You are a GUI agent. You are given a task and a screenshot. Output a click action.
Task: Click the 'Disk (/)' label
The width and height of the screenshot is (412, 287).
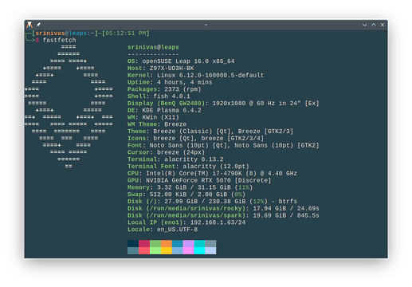(142, 202)
